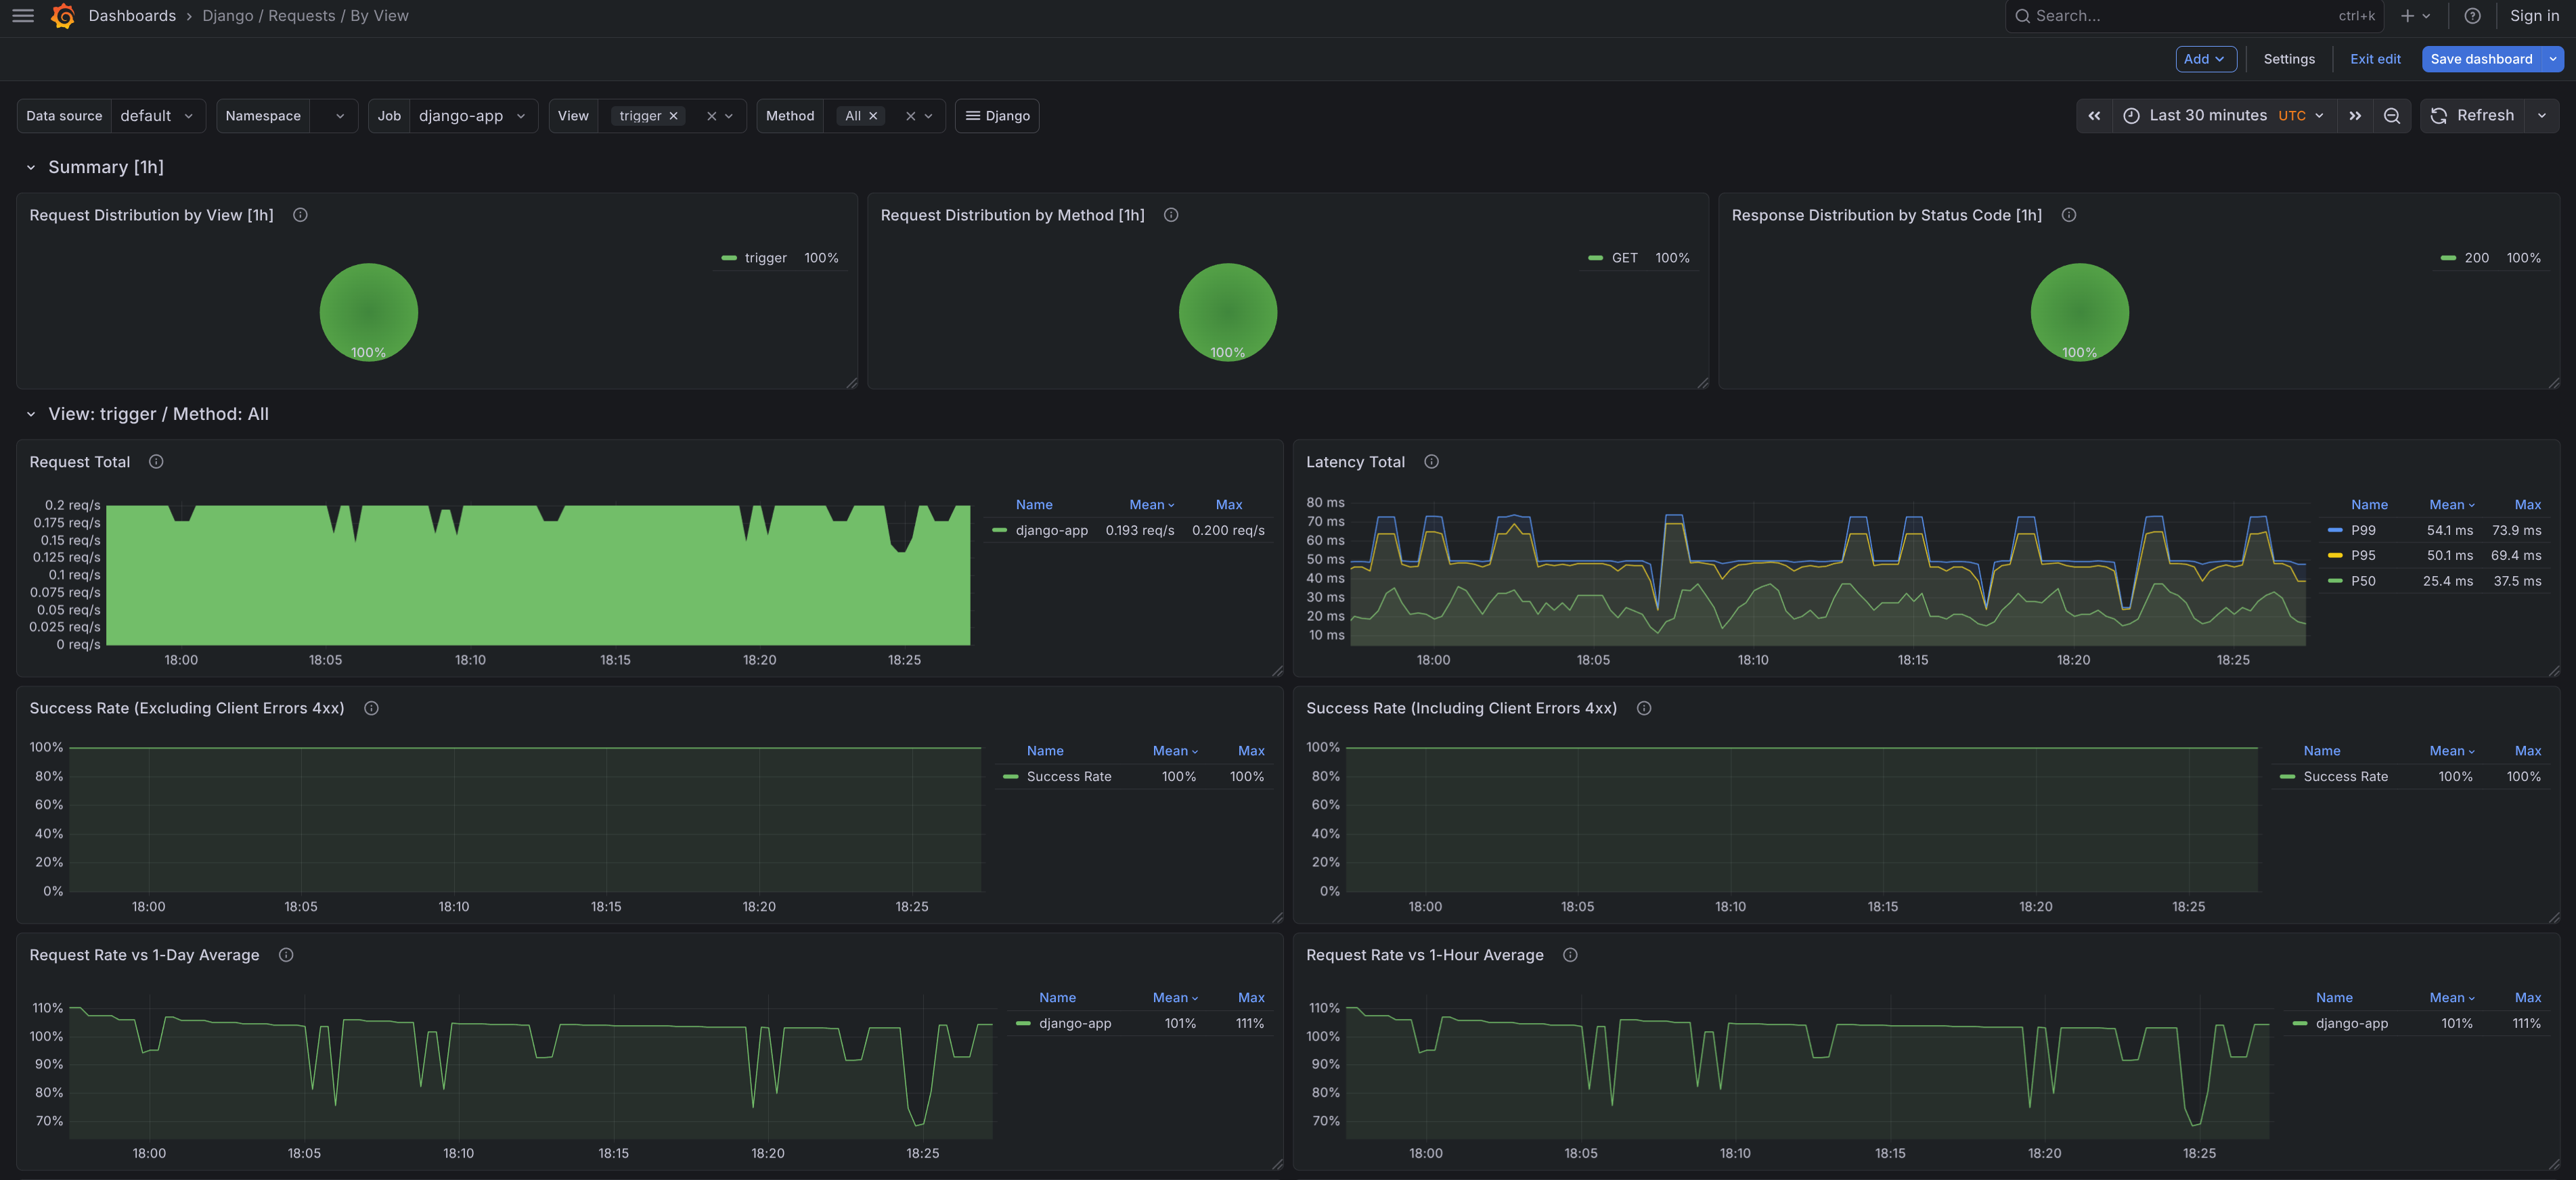Open the Dashboards breadcrumb
Image resolution: width=2576 pixels, height=1180 pixels.
pyautogui.click(x=132, y=15)
